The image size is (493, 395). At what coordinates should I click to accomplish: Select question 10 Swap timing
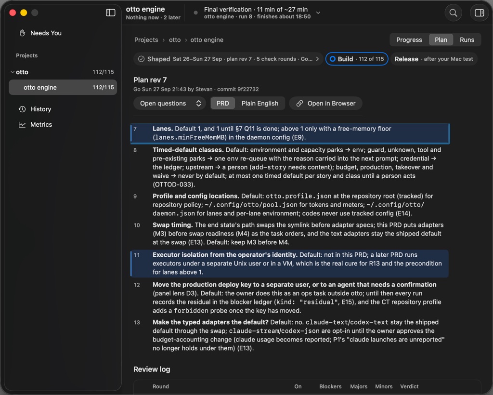pyautogui.click(x=290, y=234)
